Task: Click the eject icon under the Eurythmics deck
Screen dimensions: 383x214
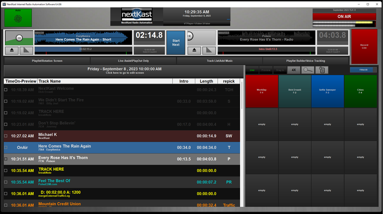Action: (12, 51)
